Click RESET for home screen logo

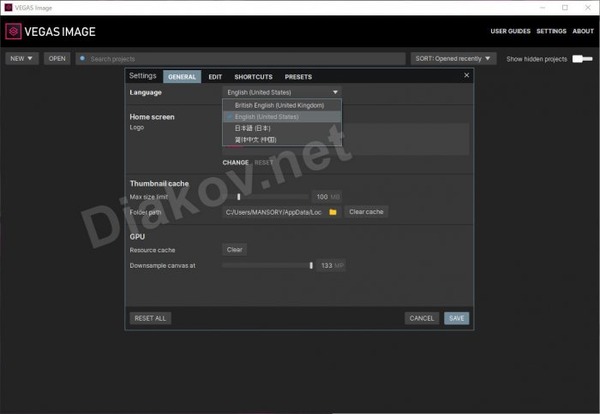click(264, 163)
